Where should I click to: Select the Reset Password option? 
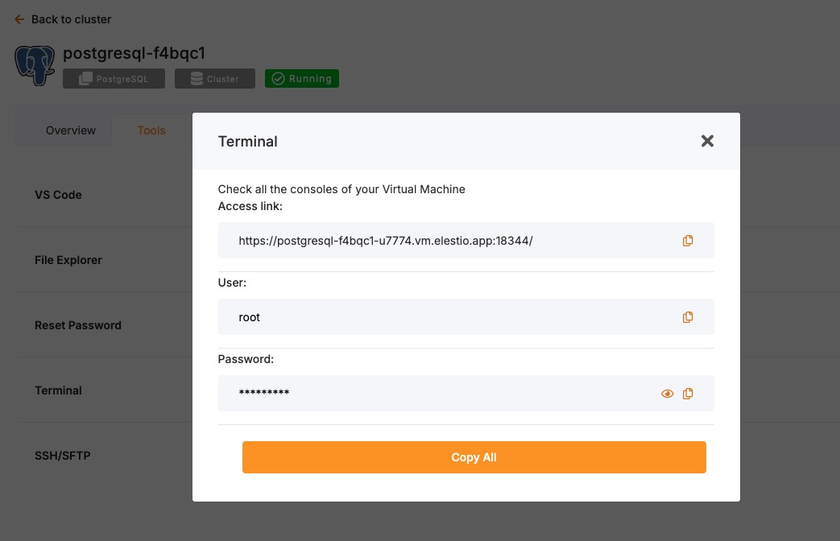[x=78, y=325]
